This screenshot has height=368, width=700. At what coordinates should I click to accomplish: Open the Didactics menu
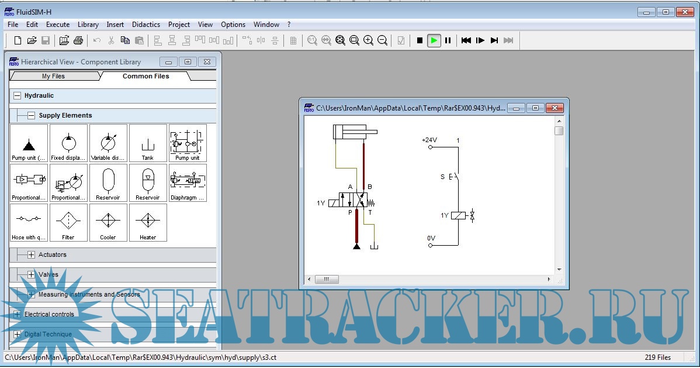click(x=145, y=25)
